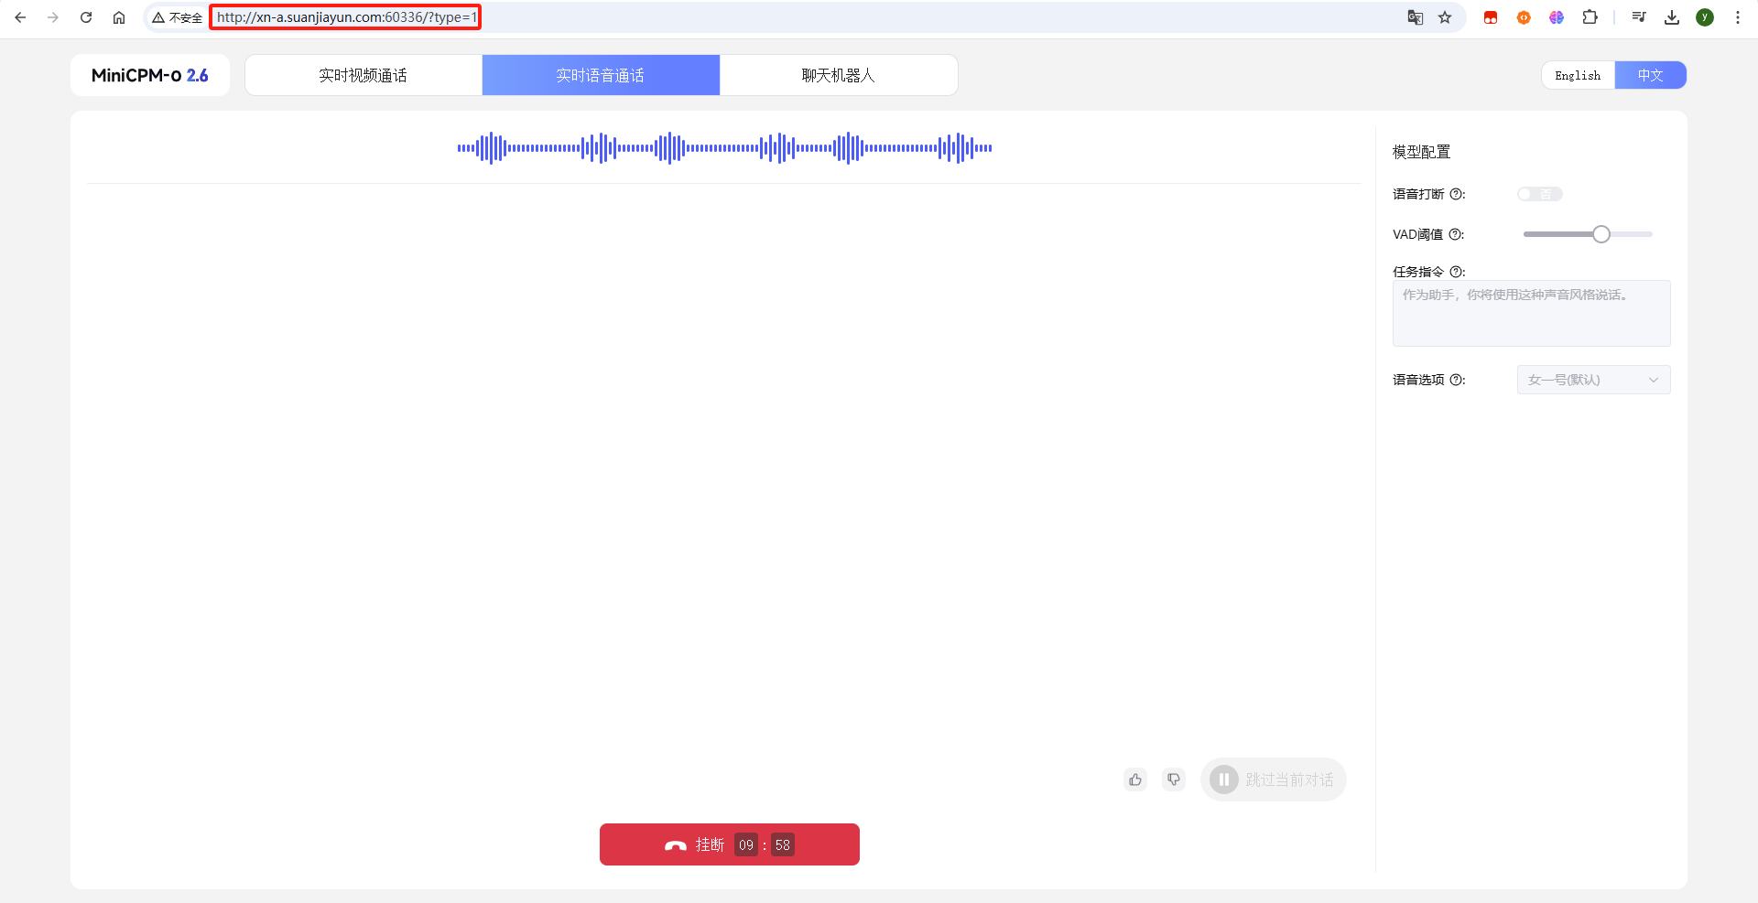Viewport: 1758px width, 903px height.
Task: Open the 聊天机器人 tab
Action: [839, 75]
